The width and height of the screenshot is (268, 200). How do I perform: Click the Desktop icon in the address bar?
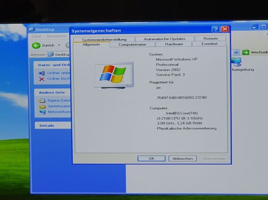coord(51,54)
